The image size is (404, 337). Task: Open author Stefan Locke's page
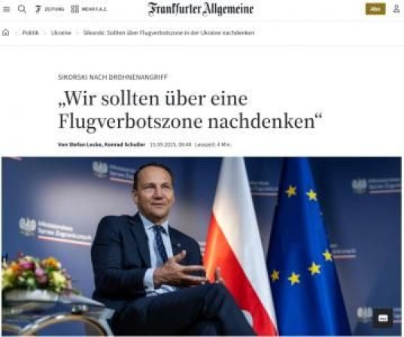point(84,144)
